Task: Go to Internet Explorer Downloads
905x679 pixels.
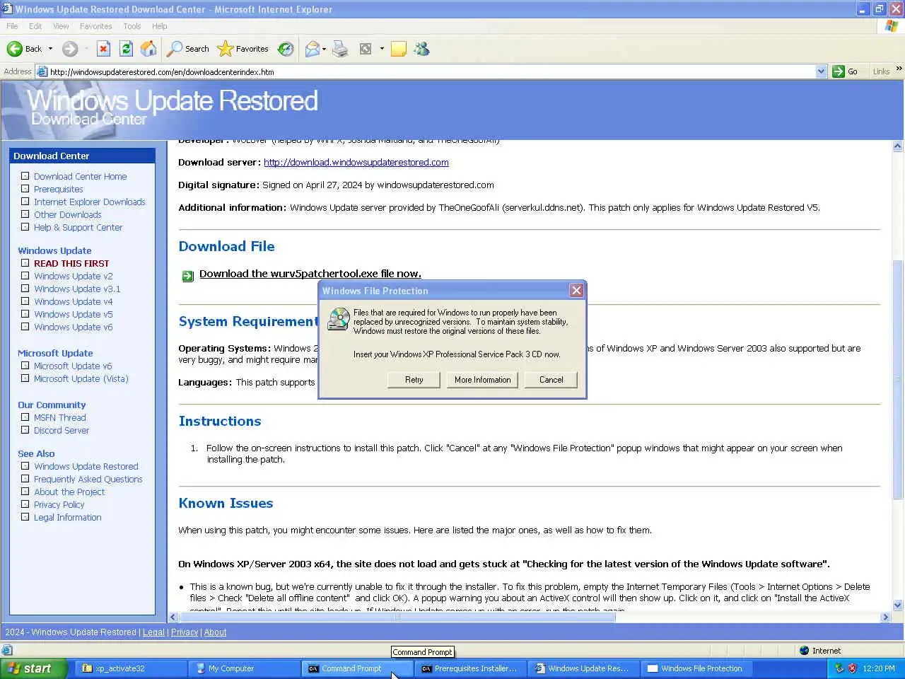Action: point(90,202)
